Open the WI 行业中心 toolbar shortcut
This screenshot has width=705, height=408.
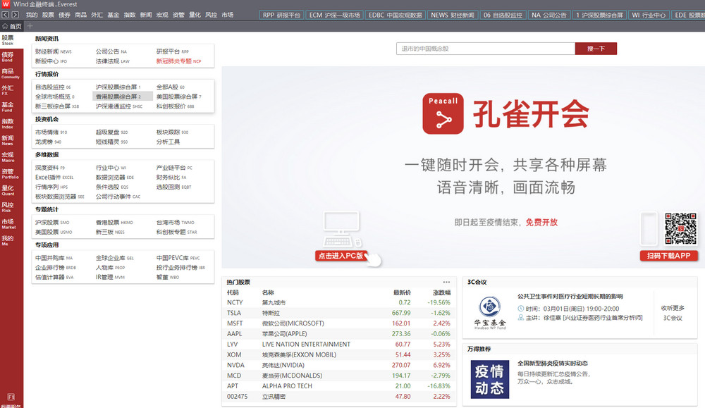click(x=649, y=15)
